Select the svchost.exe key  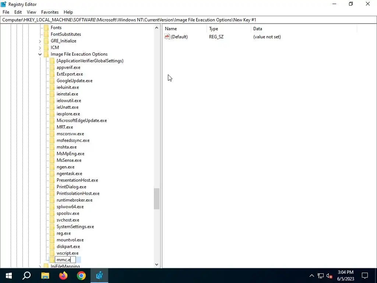pyautogui.click(x=68, y=220)
